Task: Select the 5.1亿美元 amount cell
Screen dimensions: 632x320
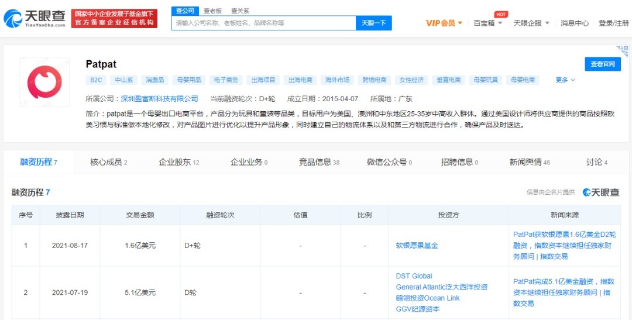Action: coord(140,293)
